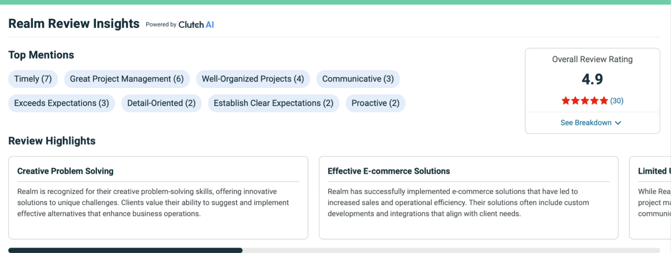Click the Realm Review Insights heading
The height and width of the screenshot is (253, 671).
point(74,24)
